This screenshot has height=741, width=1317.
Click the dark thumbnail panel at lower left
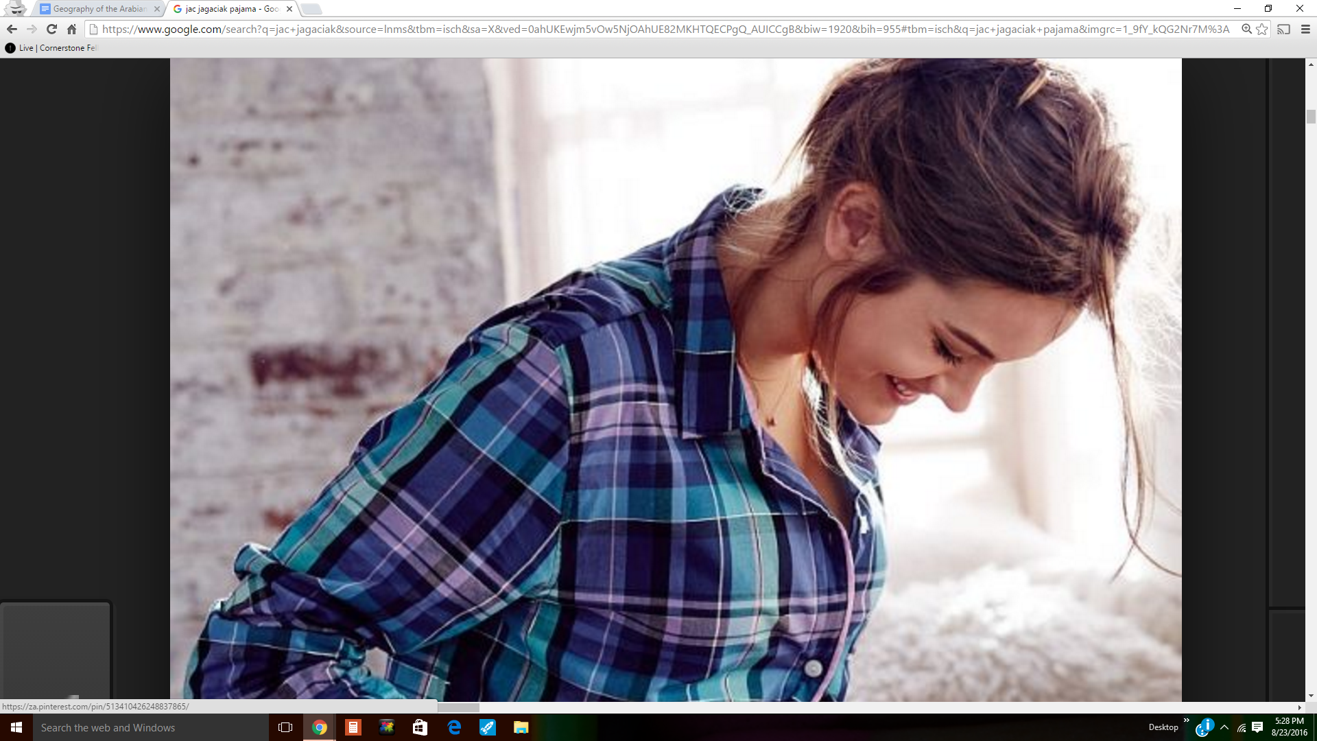[56, 650]
